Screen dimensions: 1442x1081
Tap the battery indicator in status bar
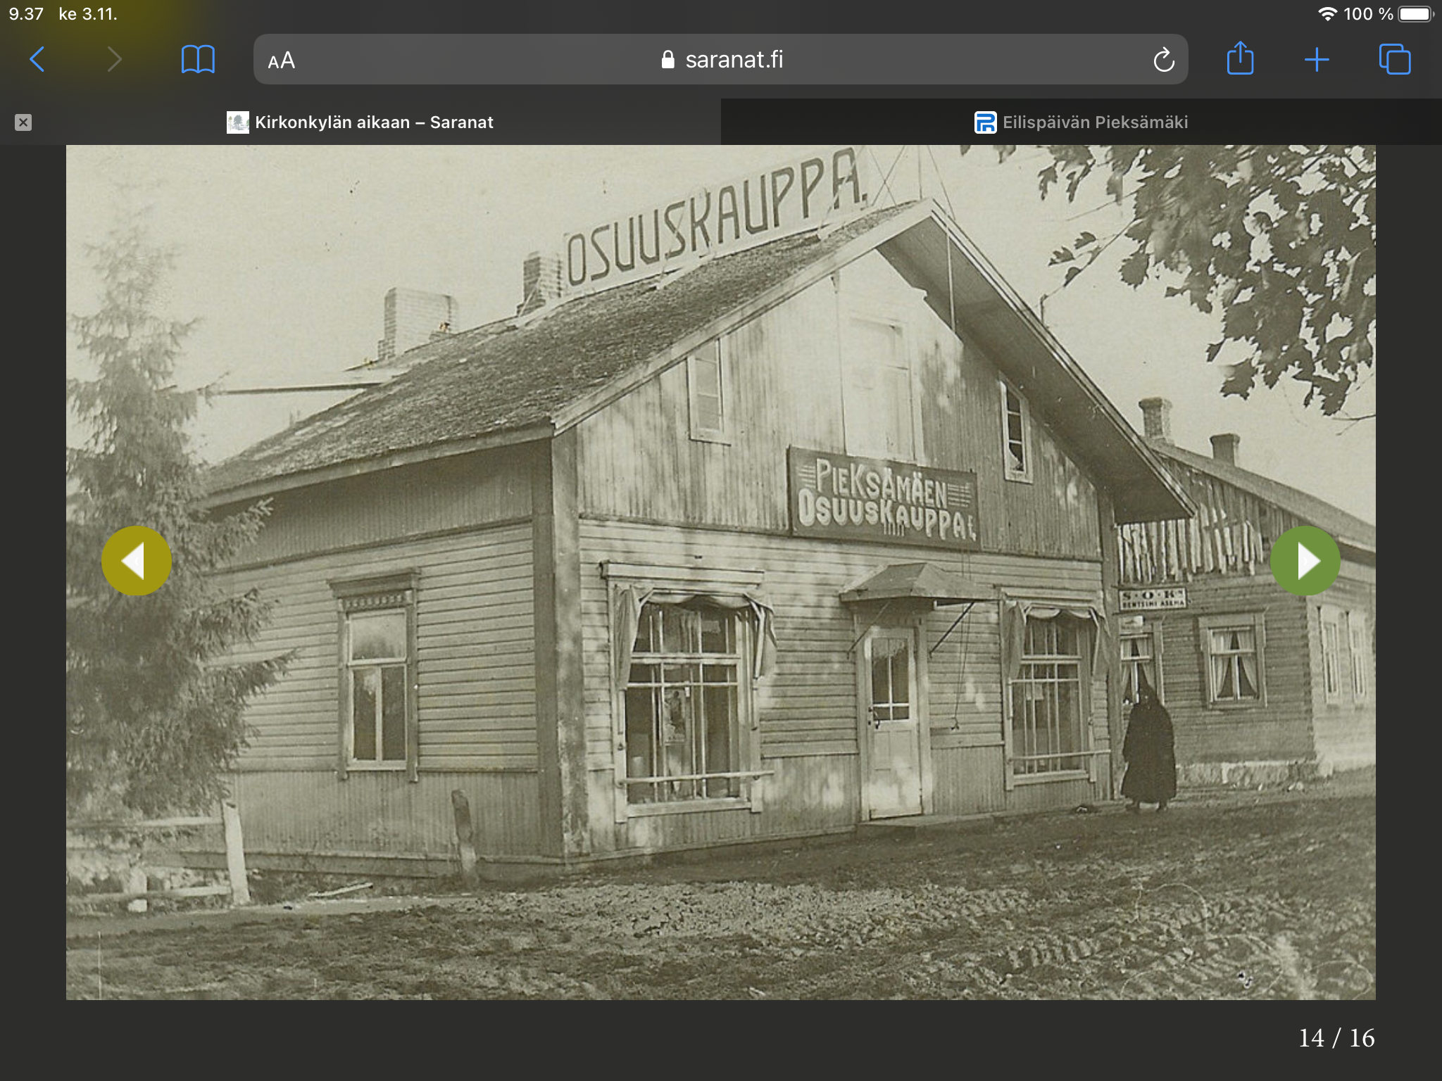click(1415, 14)
